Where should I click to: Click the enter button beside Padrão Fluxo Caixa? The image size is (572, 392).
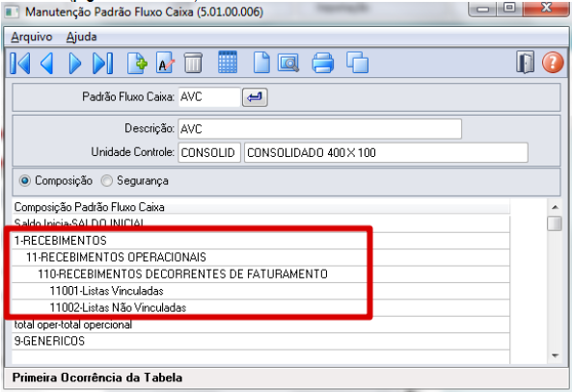[255, 97]
